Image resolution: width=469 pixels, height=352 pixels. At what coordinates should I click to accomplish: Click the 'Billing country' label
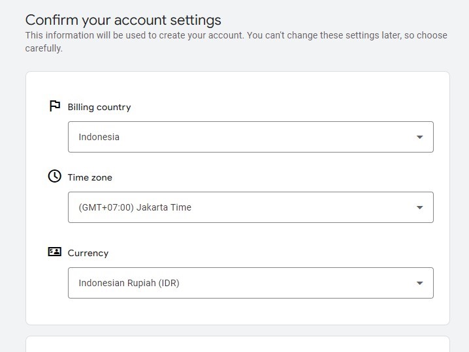pyautogui.click(x=99, y=107)
